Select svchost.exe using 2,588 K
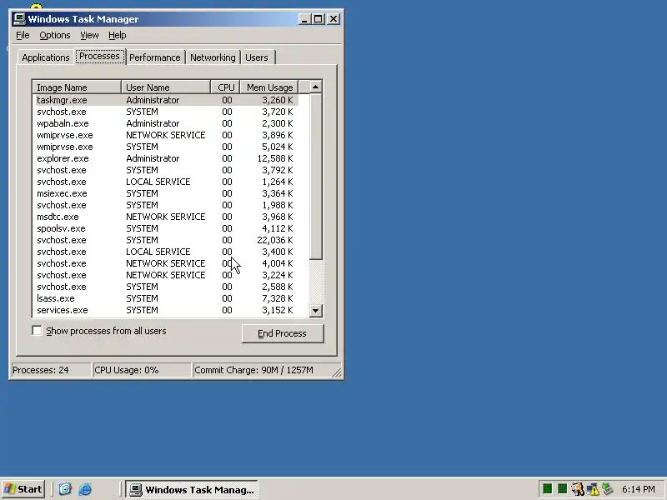This screenshot has height=500, width=667. click(165, 287)
